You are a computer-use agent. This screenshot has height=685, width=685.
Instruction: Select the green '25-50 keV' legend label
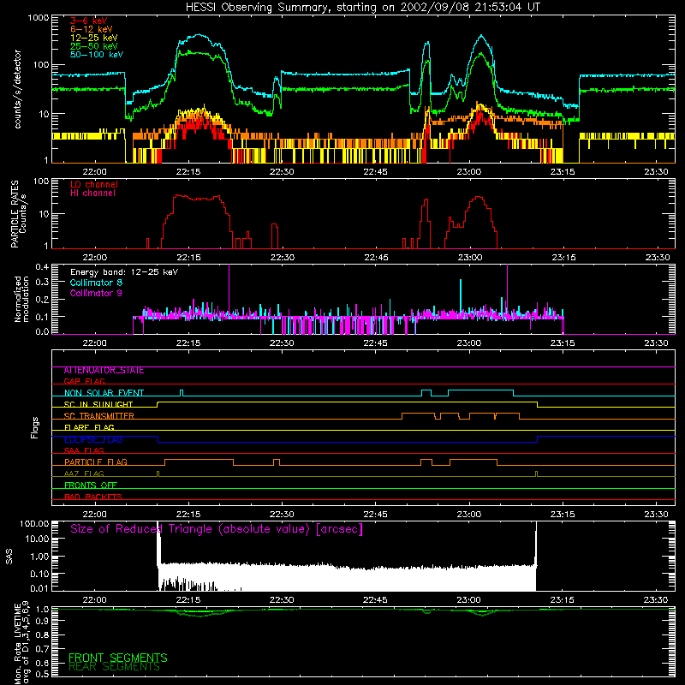[x=93, y=46]
